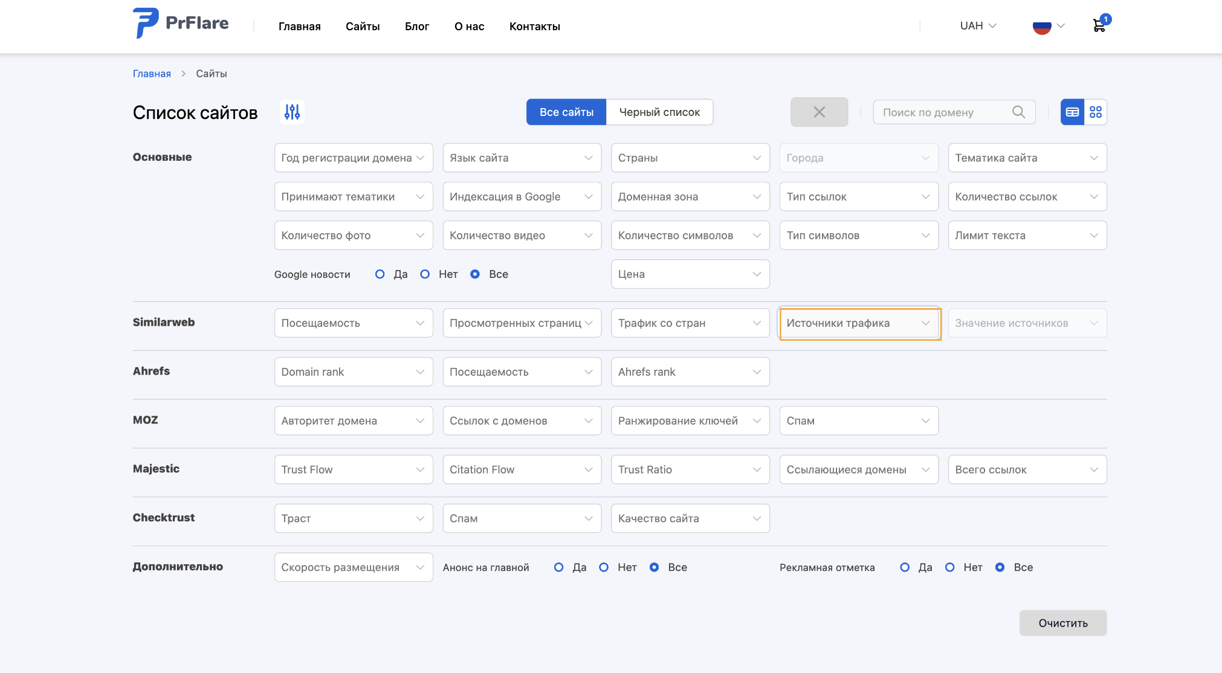This screenshot has width=1222, height=673.
Task: Open Год регистрации домена dropdown
Action: coord(354,158)
